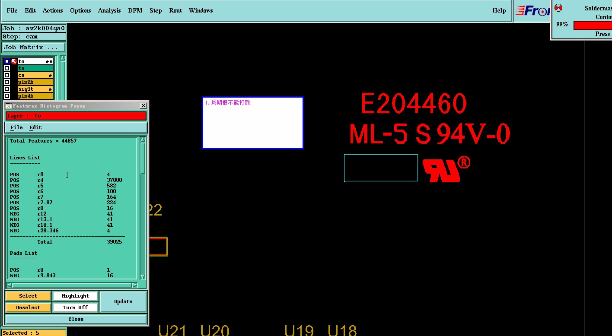Viewport: 612px width, 336px height.
Task: Click the 'Total Features = 44857' text
Action: point(43,141)
